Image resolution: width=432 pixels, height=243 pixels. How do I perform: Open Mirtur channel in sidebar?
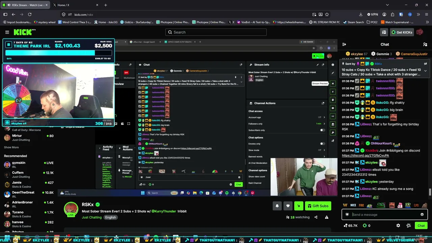coord(29,138)
